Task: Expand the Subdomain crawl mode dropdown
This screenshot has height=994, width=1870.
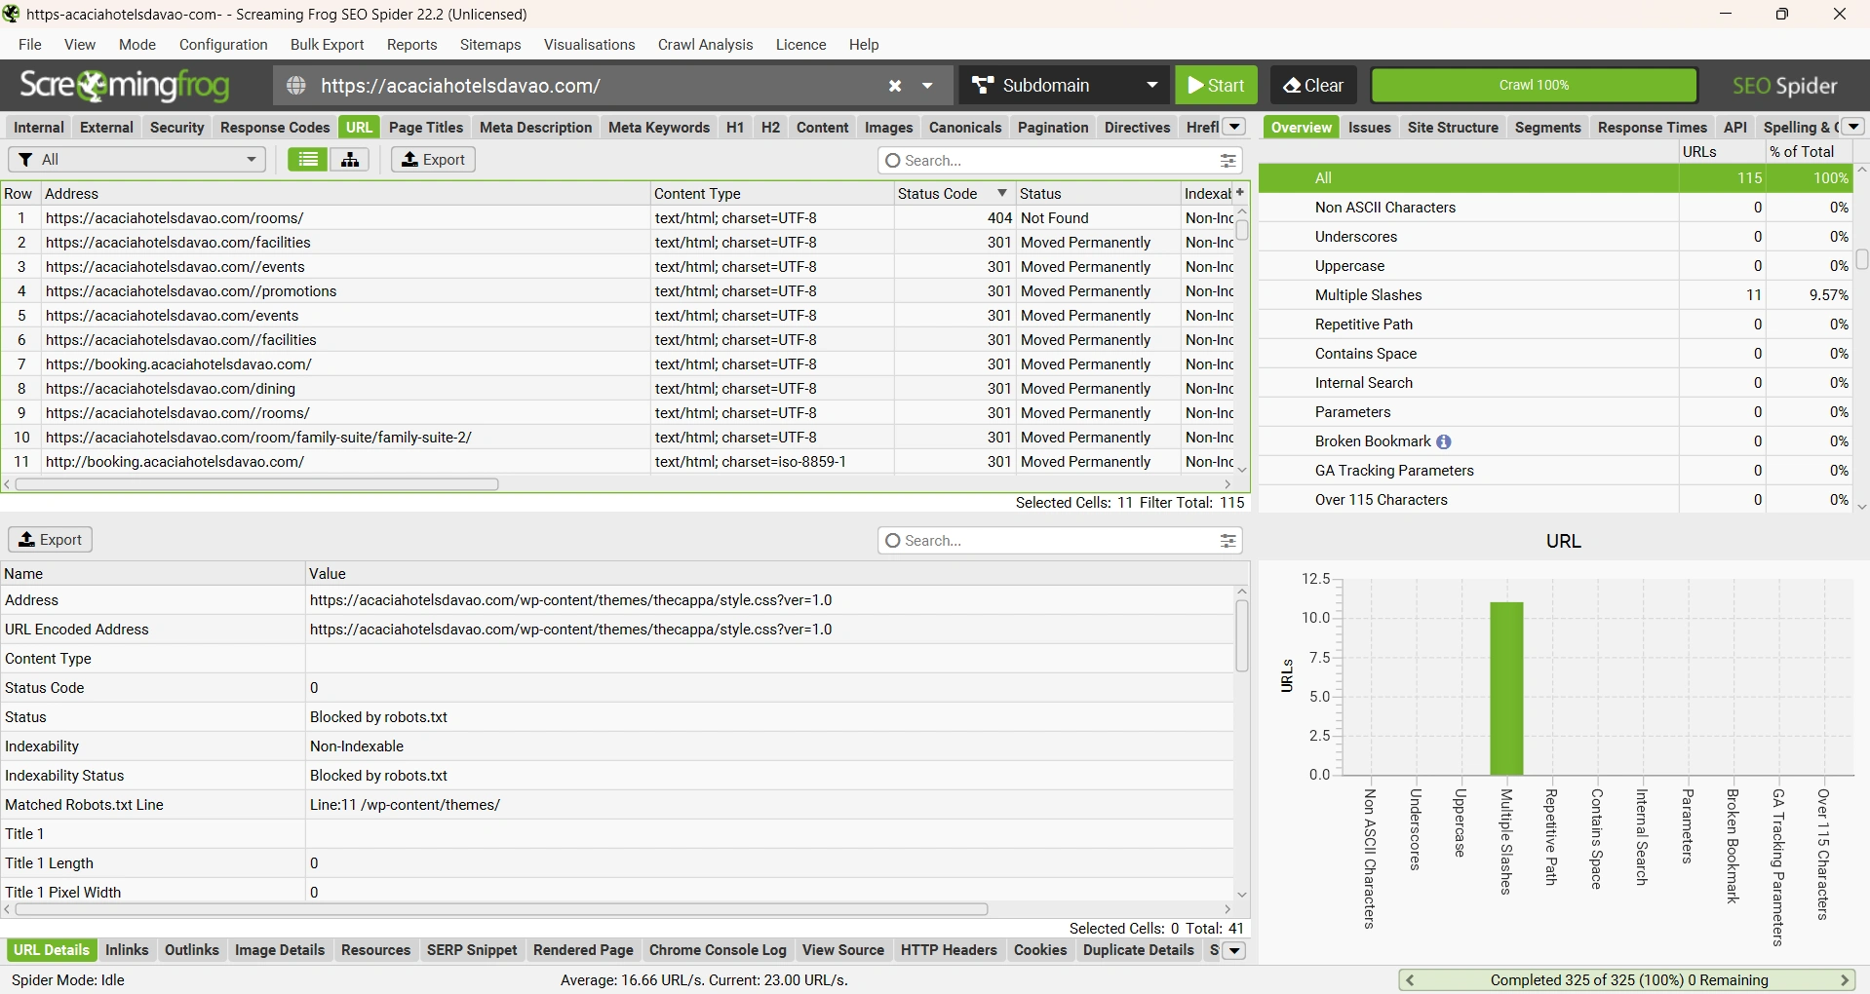Action: point(1151,86)
